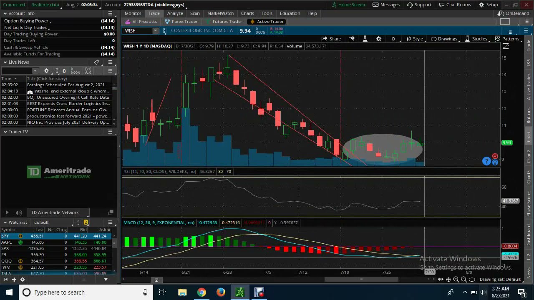Click the WISH symbol input field
This screenshot has width=534, height=300.
(138, 31)
